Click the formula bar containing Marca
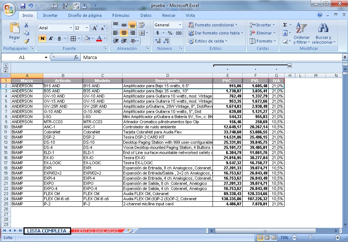 211,58
